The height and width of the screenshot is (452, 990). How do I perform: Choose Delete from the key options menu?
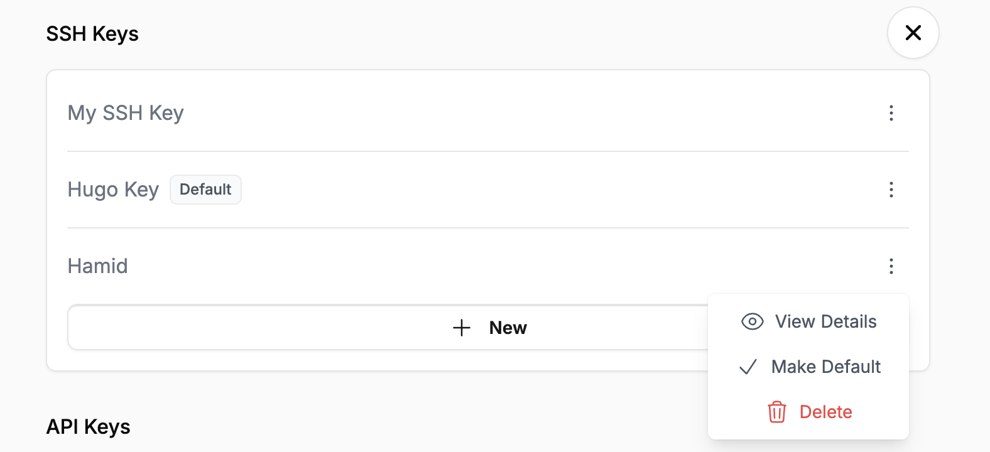click(x=825, y=412)
